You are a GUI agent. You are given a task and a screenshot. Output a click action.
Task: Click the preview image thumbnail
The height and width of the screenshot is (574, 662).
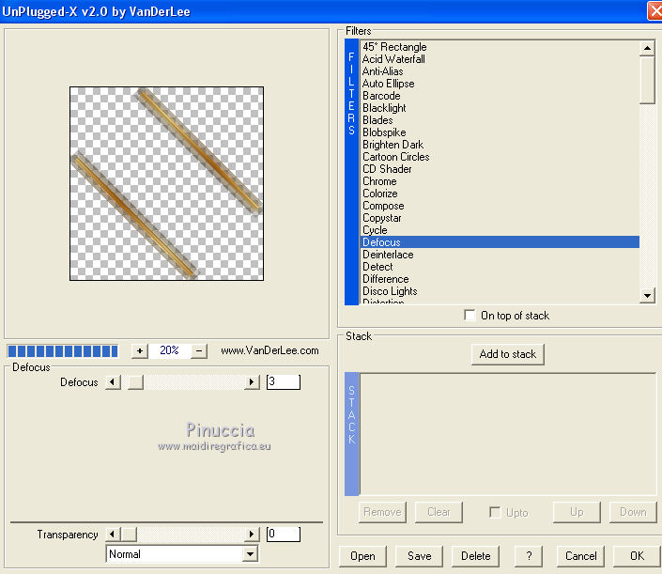coord(167,184)
